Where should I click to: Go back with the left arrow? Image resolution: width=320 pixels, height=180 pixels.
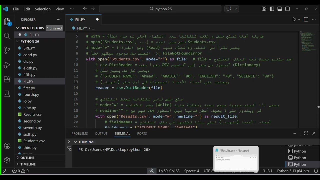(x=85, y=9)
